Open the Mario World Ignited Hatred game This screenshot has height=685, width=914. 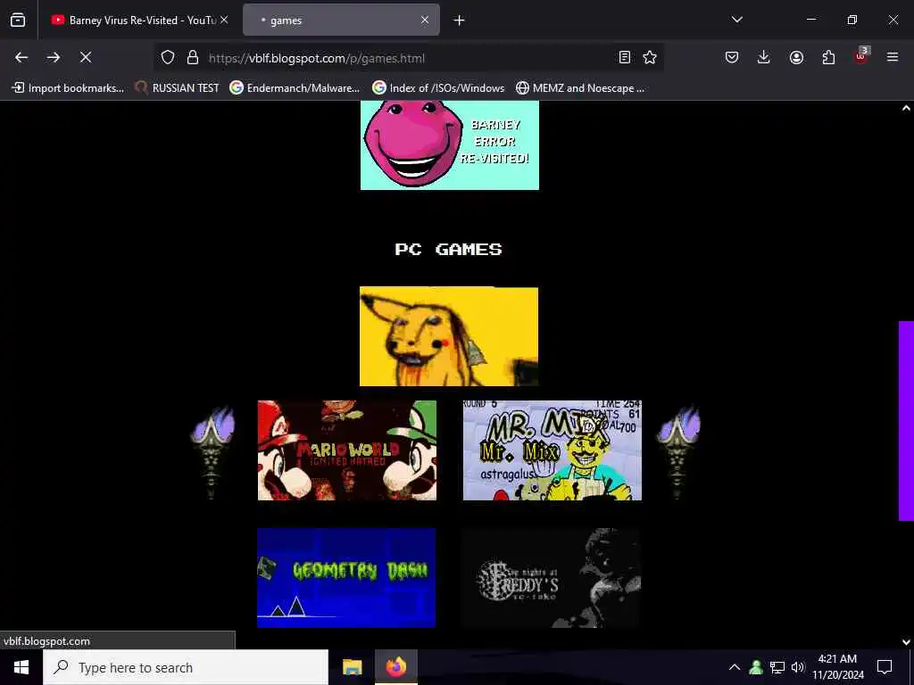pyautogui.click(x=347, y=450)
